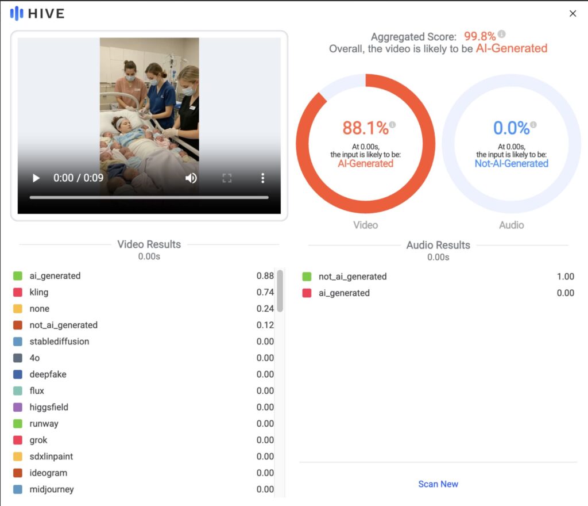Click audio ai_generated red swatch
This screenshot has width=588, height=506.
click(307, 293)
